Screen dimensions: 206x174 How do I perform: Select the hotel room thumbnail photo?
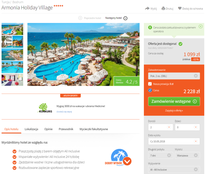12,80
